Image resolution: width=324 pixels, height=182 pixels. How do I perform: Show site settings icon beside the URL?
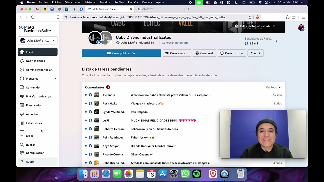coord(66,17)
